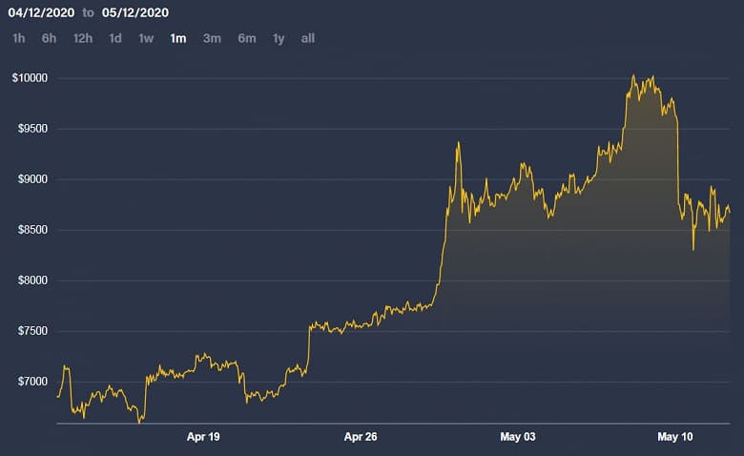Select the 1h time range
Screen dimensions: 744x456
pyautogui.click(x=19, y=38)
